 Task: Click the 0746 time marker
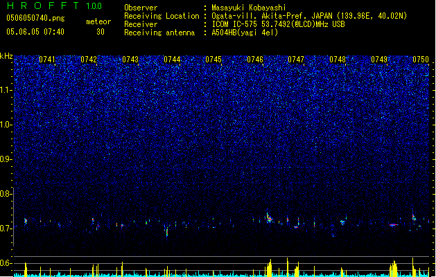pyautogui.click(x=255, y=60)
